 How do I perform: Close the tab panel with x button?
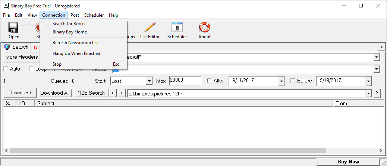coord(381,47)
